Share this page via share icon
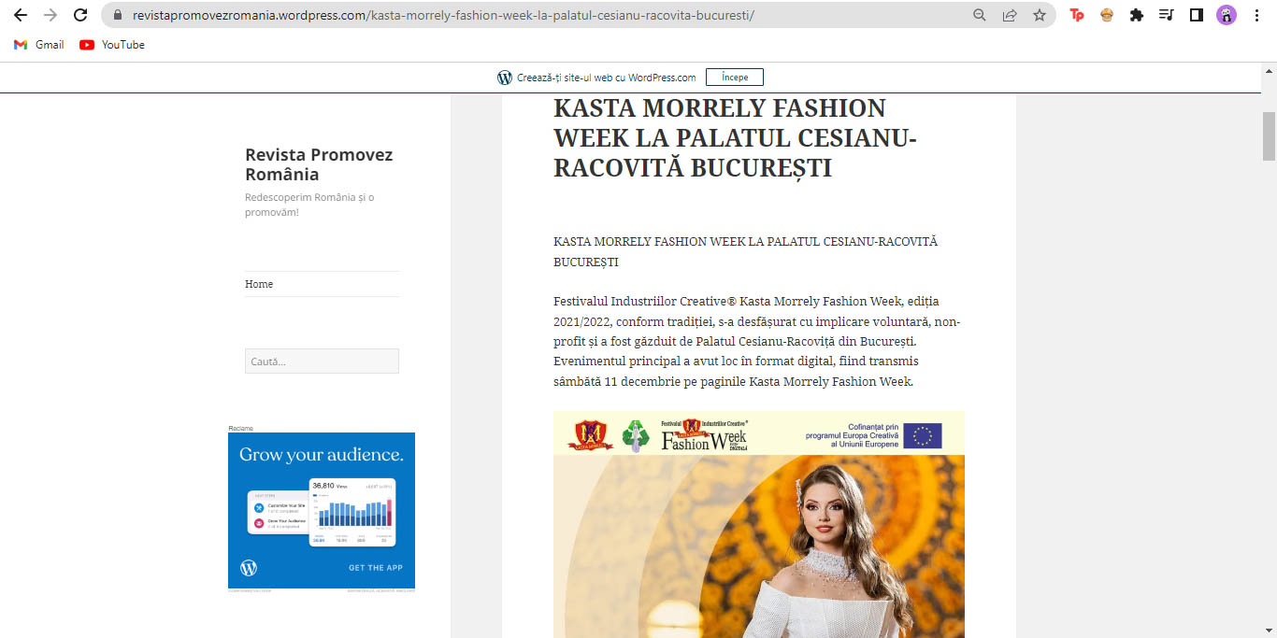This screenshot has height=638, width=1277. tap(1010, 15)
